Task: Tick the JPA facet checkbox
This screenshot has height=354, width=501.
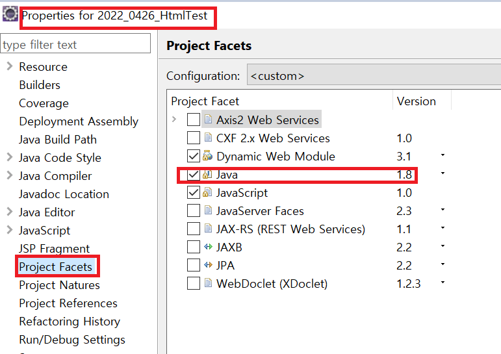Action: pyautogui.click(x=194, y=265)
